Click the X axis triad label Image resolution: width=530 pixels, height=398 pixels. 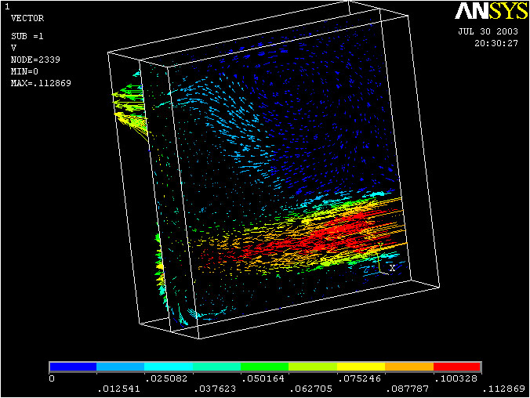(x=392, y=268)
